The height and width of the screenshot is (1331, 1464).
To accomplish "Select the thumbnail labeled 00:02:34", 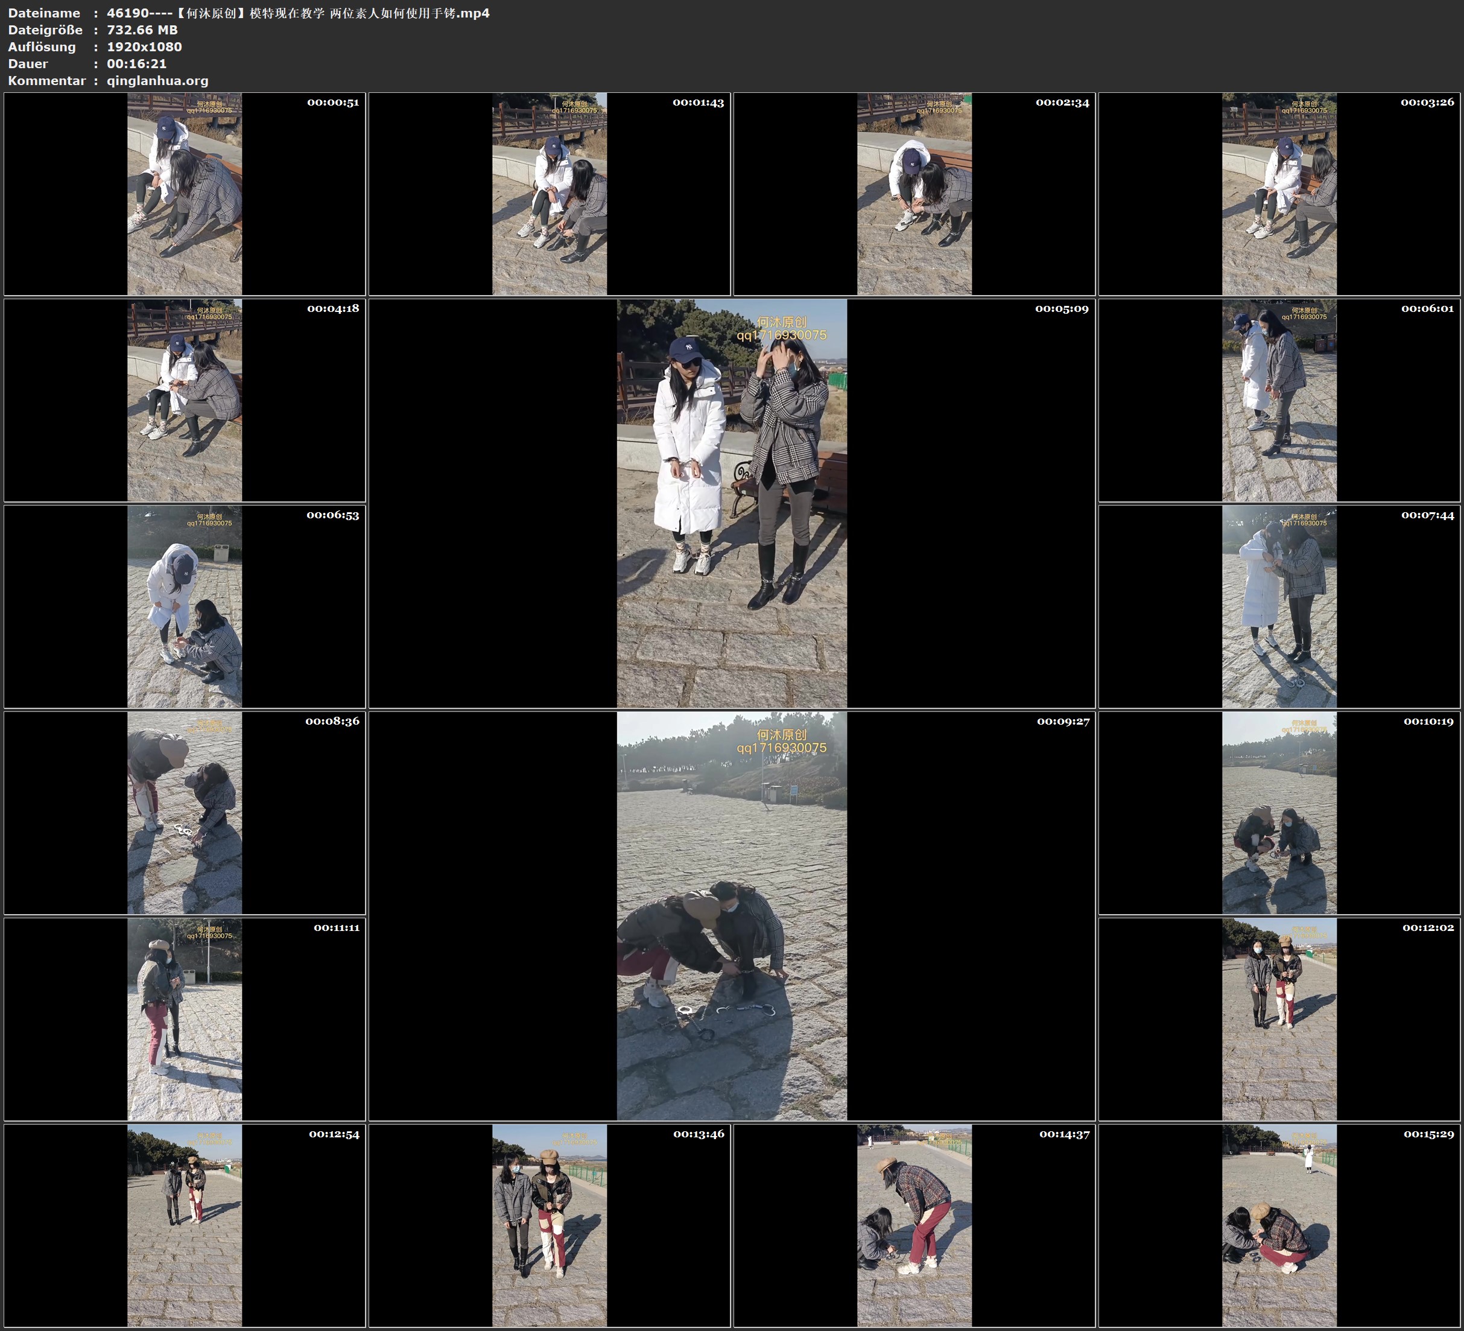I will [914, 194].
